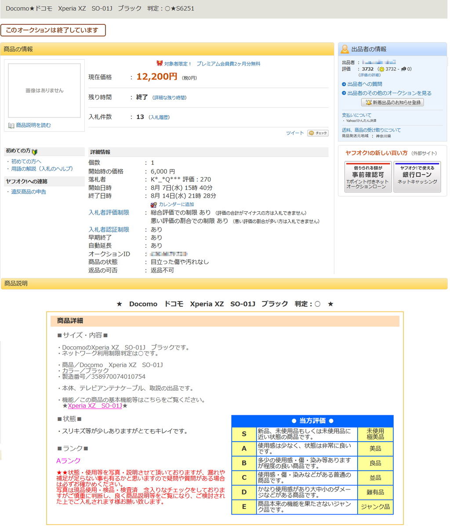Click the bell icon on 新着出品のお知らせ登録
The image size is (450, 526).
pyautogui.click(x=368, y=102)
